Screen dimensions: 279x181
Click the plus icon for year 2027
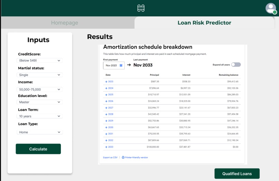point(106,108)
